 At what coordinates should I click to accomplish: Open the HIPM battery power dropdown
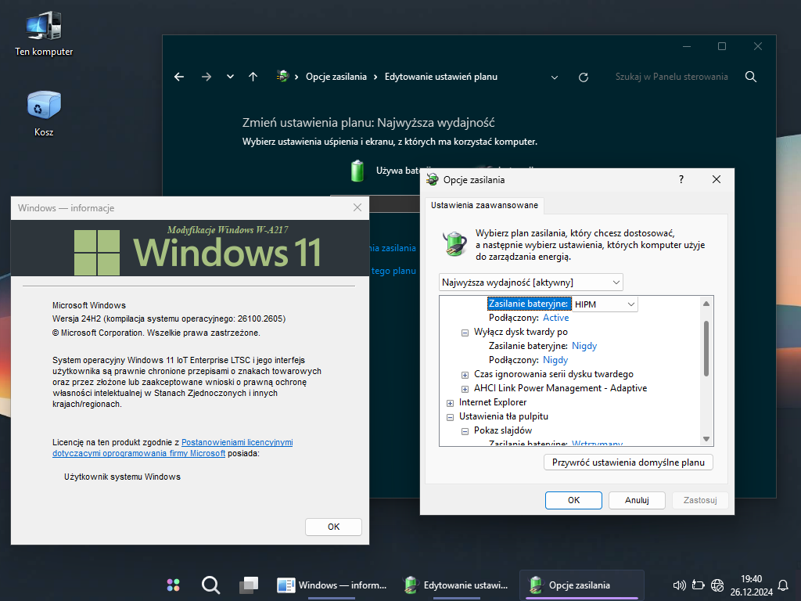coord(604,304)
